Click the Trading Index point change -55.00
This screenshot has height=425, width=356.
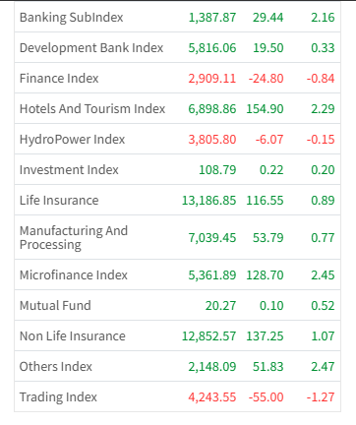coord(266,397)
